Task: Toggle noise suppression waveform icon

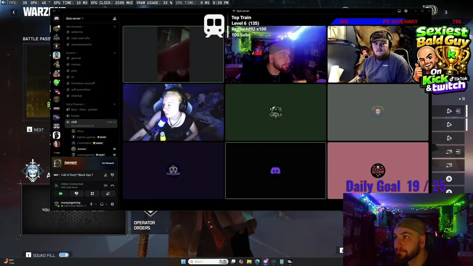Action: 106,185
